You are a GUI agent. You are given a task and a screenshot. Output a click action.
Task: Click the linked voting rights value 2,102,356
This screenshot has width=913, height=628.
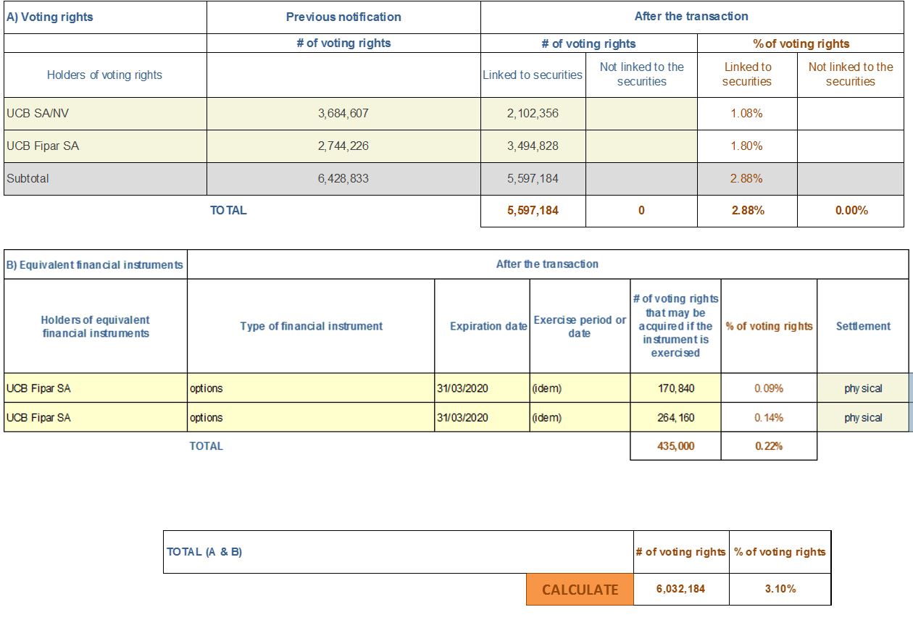tap(533, 114)
